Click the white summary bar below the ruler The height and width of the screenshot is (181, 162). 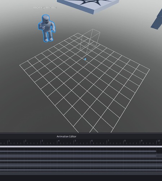point(81,147)
